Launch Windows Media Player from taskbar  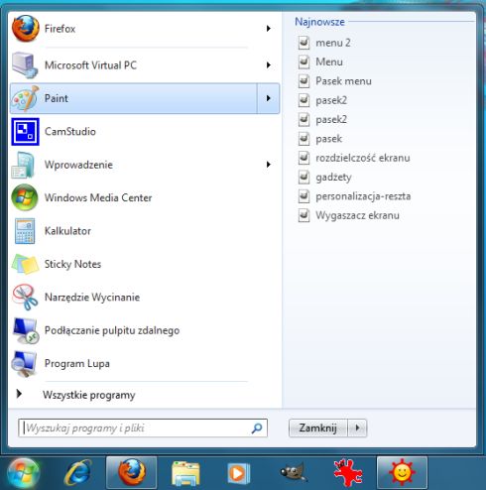pos(239,473)
